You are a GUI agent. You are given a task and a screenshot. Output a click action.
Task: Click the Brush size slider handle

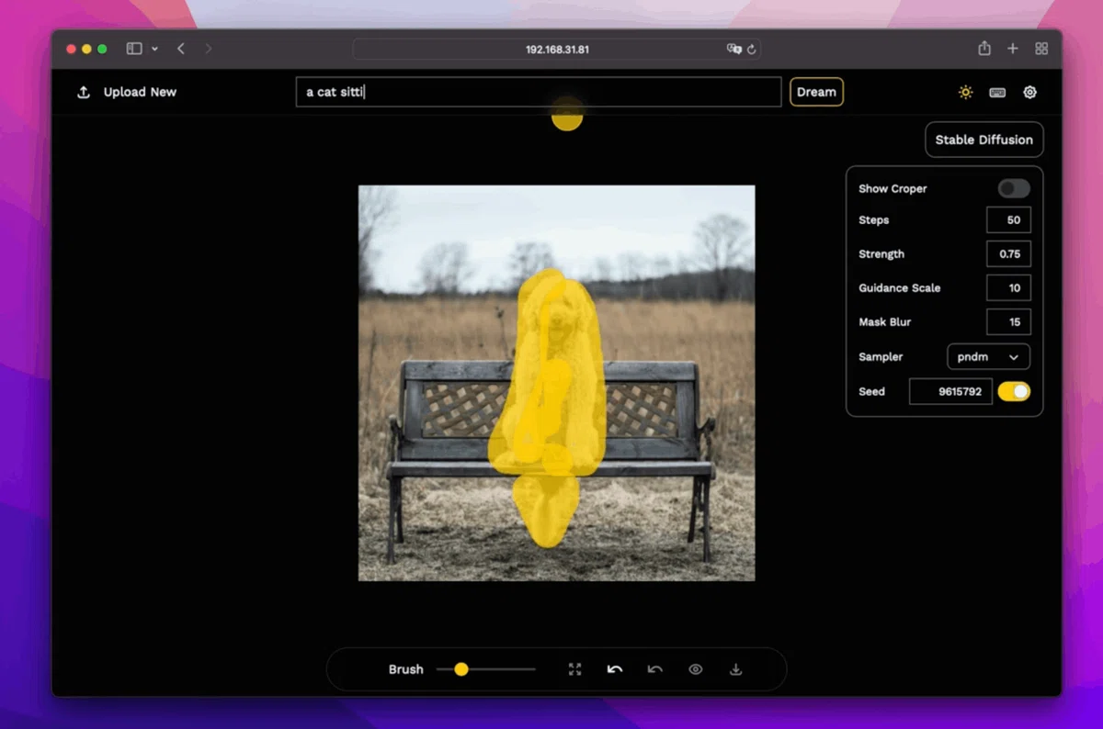click(461, 669)
